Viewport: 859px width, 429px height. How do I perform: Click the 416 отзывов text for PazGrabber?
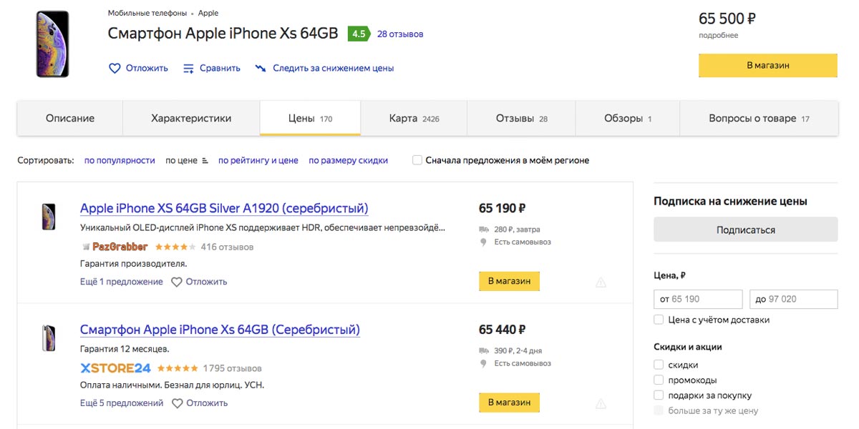coord(227,247)
